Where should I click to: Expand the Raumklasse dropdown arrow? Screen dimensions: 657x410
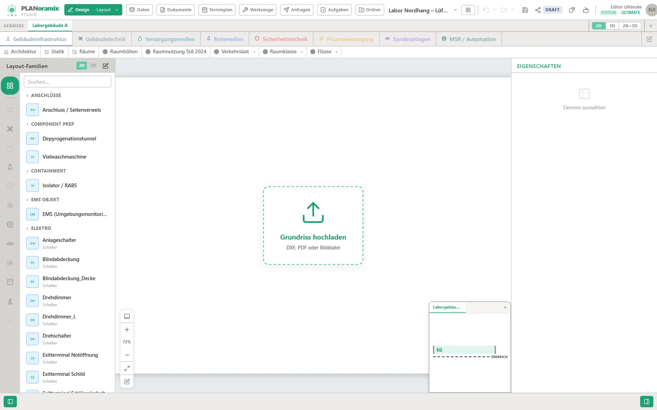(302, 52)
